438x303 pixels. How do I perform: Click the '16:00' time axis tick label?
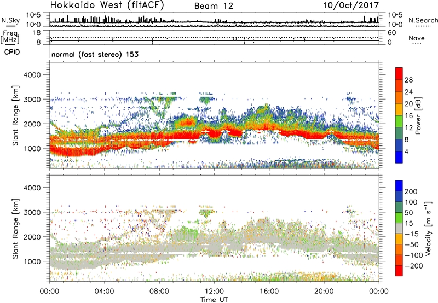coord(269,292)
